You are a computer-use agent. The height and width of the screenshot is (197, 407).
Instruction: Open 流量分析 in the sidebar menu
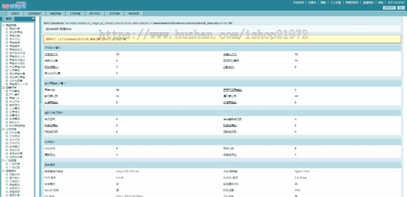(14, 174)
